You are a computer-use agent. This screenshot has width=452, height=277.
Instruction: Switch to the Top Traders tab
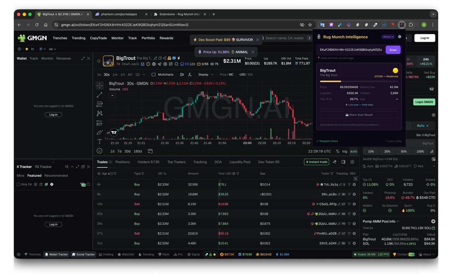[176, 162]
